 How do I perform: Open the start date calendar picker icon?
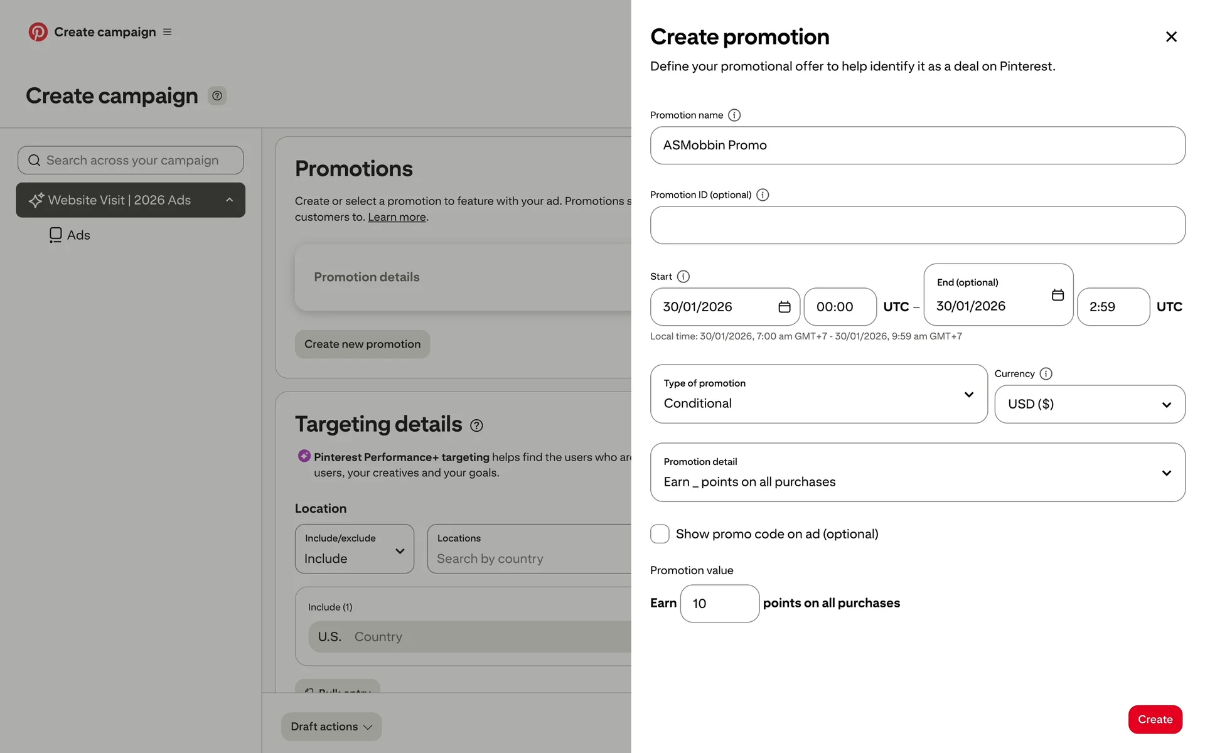click(784, 307)
